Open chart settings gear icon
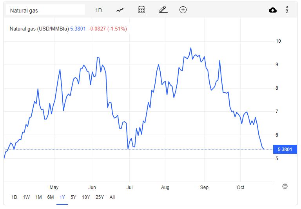Image resolution: width=301 pixels, height=209 pixels. [285, 186]
